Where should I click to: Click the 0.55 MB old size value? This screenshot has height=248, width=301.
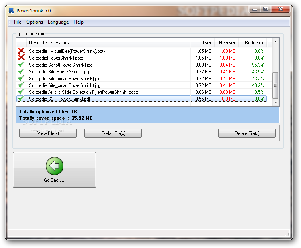pyautogui.click(x=203, y=99)
